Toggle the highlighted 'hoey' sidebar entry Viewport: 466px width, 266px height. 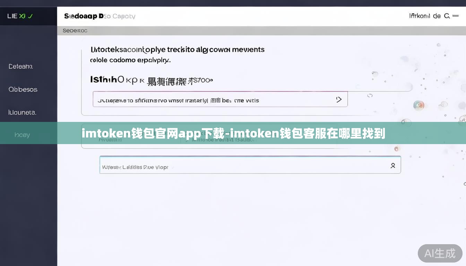tap(22, 134)
